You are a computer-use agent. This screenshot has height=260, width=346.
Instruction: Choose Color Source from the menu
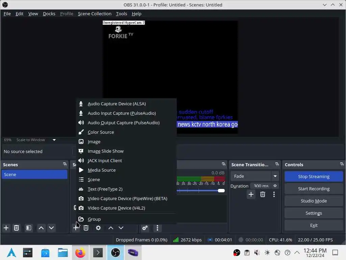[126, 132]
